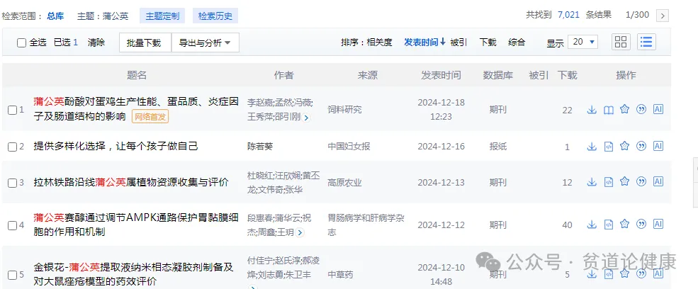
Task: Star the 提供多样化选择 article
Action: pyautogui.click(x=624, y=146)
